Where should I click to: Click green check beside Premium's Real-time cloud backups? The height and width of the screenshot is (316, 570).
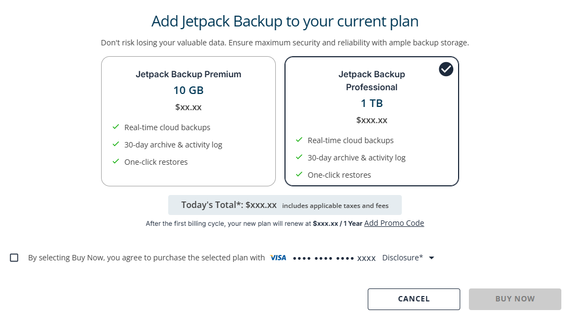pos(116,127)
